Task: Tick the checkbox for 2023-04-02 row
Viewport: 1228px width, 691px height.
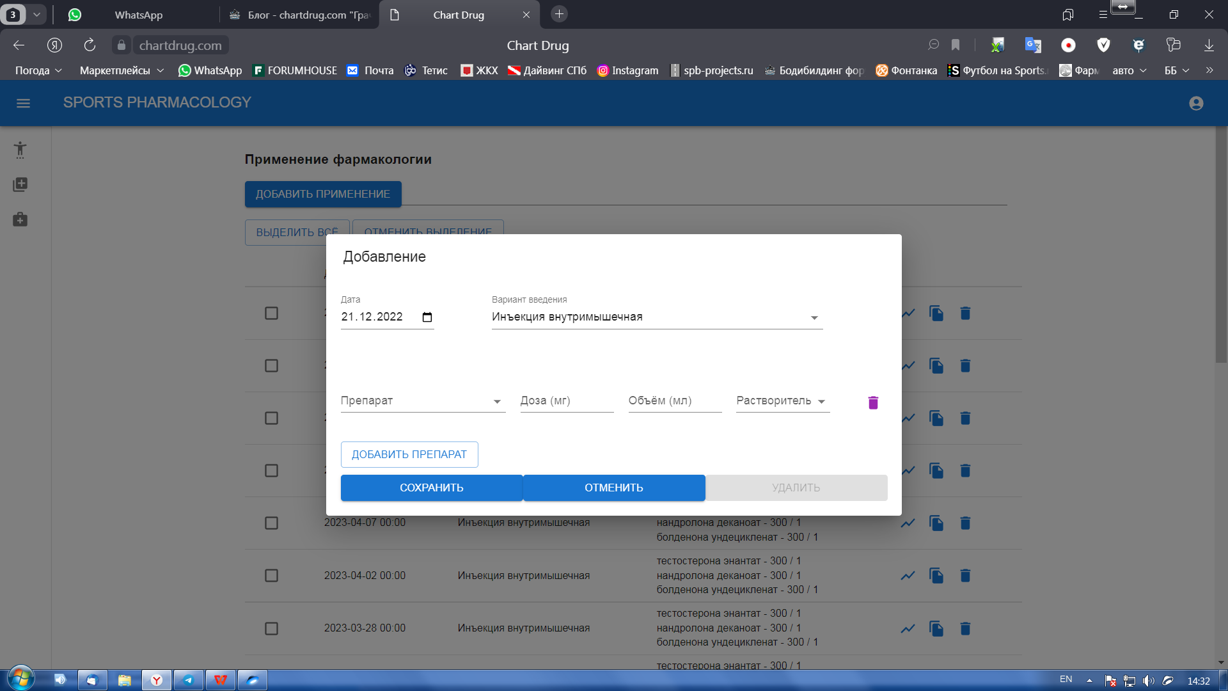Action: click(x=271, y=575)
